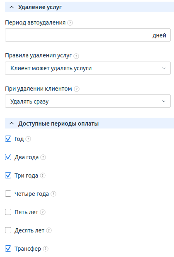Open help icon next to Три года
This screenshot has height=257, width=174.
tap(43, 175)
